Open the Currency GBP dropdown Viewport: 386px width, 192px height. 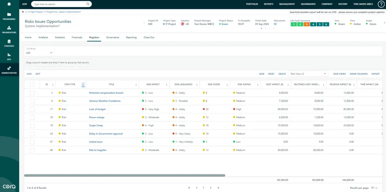(39, 53)
